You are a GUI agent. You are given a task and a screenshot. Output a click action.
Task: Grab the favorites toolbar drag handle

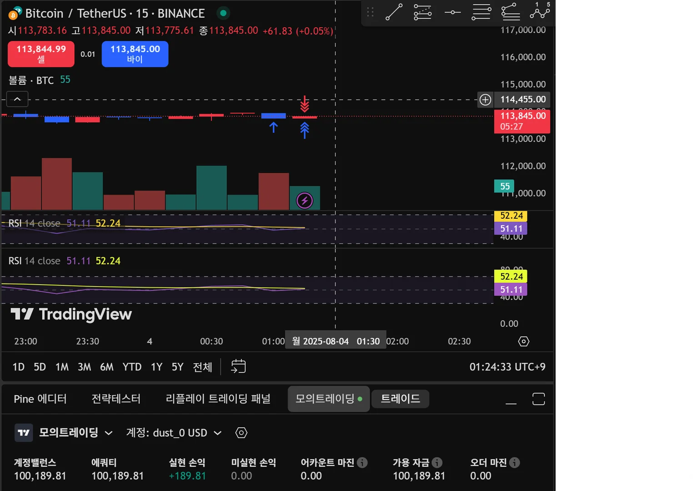pyautogui.click(x=370, y=12)
